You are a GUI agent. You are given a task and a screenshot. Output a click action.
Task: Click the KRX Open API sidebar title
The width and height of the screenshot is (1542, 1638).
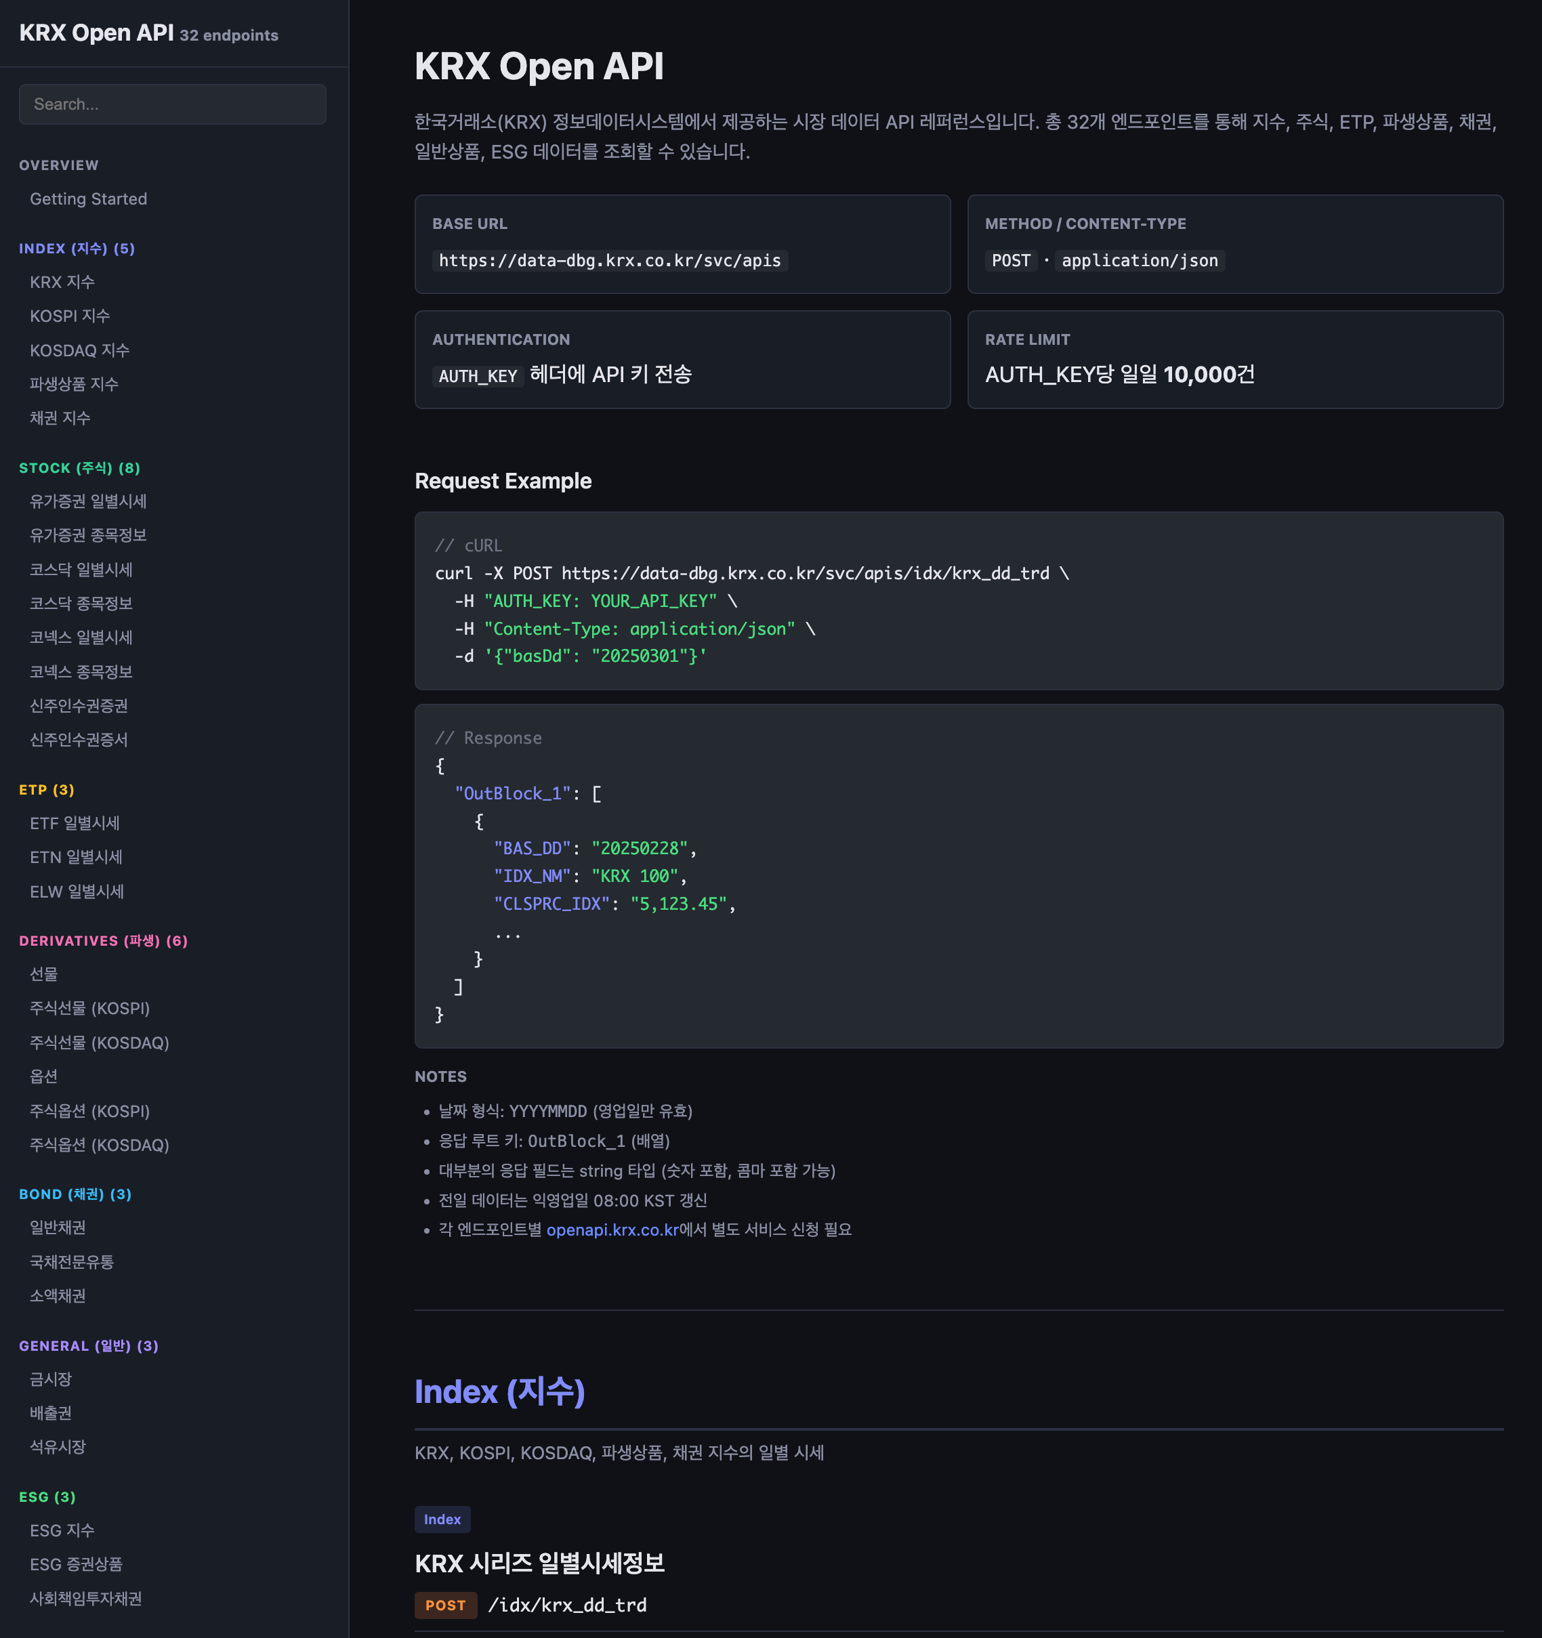(96, 33)
